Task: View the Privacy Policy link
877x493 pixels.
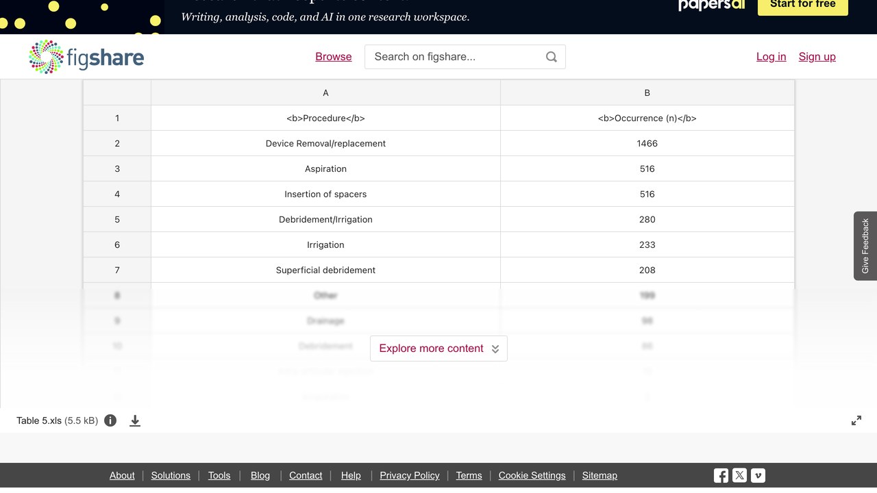Action: pyautogui.click(x=410, y=475)
